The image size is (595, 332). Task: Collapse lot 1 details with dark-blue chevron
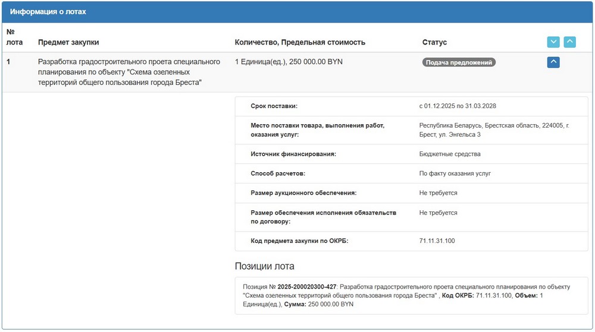click(553, 62)
